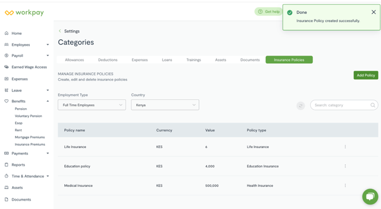Open the three-dot menu for Medical Insurance

pyautogui.click(x=345, y=185)
